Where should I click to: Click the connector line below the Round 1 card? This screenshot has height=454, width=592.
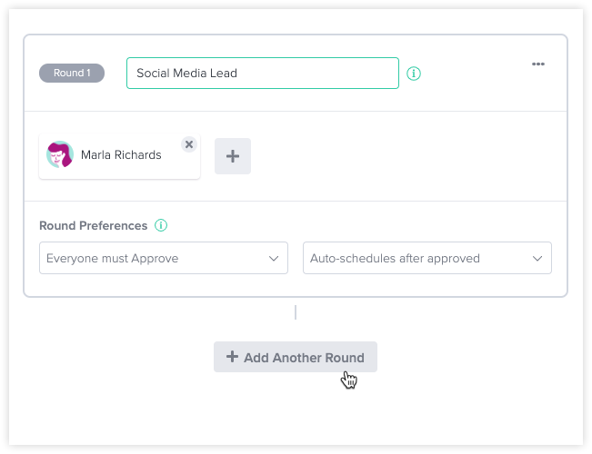pos(296,312)
